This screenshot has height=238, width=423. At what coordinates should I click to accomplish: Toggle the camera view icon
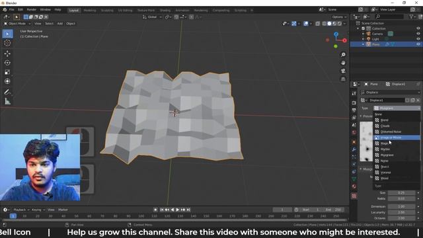tap(343, 71)
